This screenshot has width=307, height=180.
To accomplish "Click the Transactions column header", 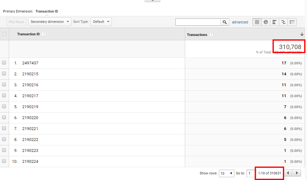I will (197, 35).
